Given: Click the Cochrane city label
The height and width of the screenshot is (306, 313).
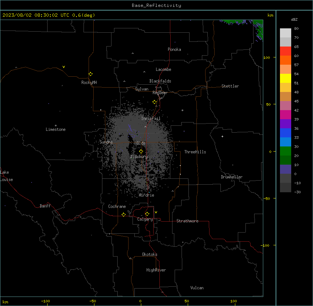Looking at the screenshot, I should pyautogui.click(x=117, y=206).
